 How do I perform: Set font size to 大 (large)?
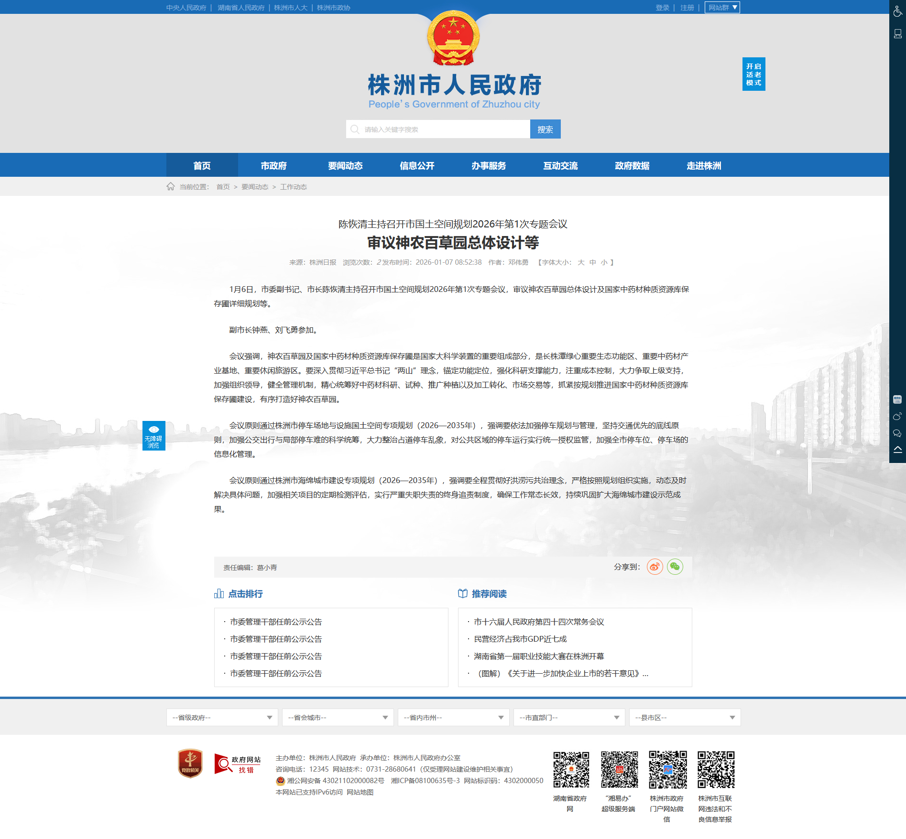[581, 262]
